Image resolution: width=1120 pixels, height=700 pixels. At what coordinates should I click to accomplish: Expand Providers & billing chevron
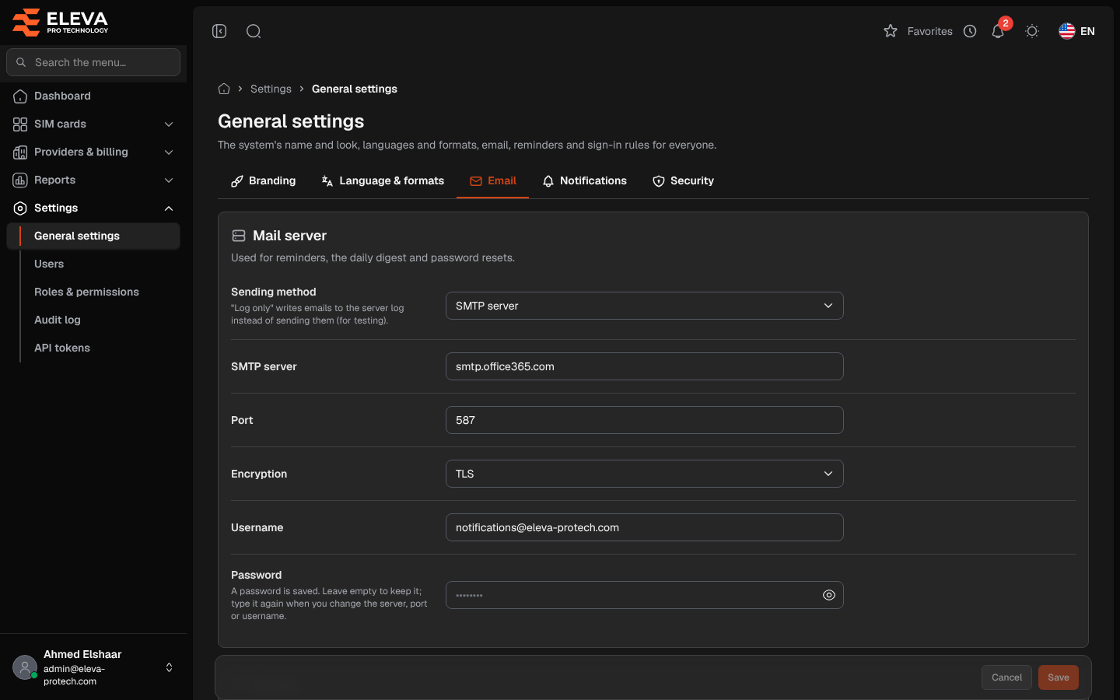[169, 152]
